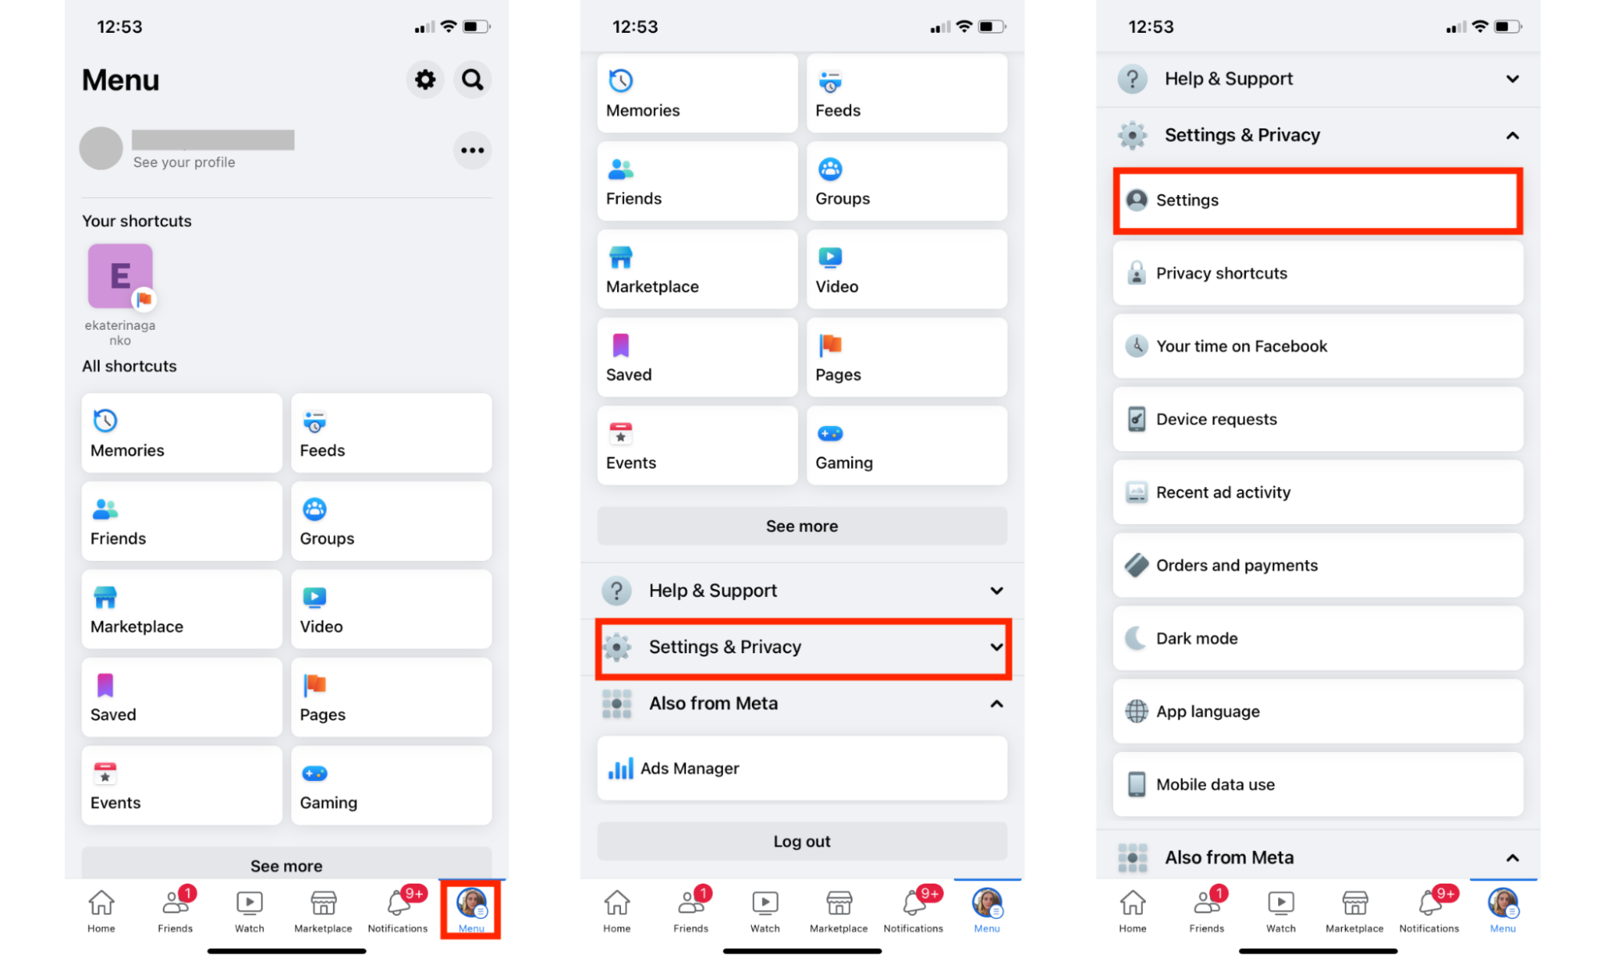Viewport: 1604px width, 963px height.
Task: Open Device requests
Action: [x=1318, y=420]
